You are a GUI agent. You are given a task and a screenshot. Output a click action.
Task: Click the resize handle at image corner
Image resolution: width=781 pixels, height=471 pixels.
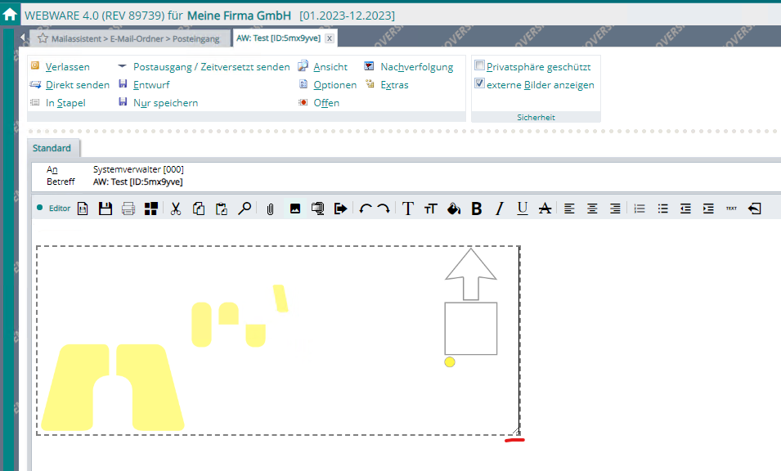pos(516,432)
